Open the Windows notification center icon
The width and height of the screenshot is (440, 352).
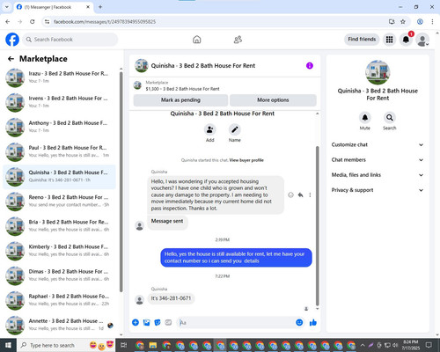click(429, 345)
